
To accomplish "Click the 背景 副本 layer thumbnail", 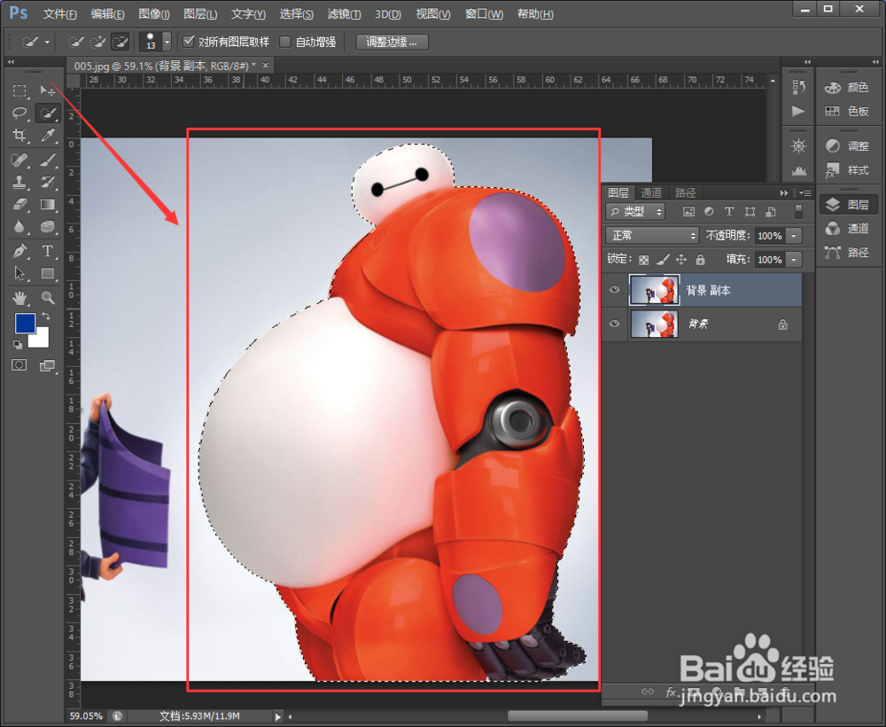I will [655, 290].
